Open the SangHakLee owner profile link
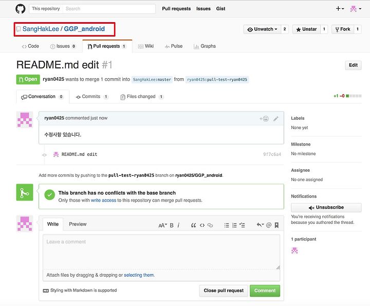Screen dimensions: 370x306 point(41,29)
